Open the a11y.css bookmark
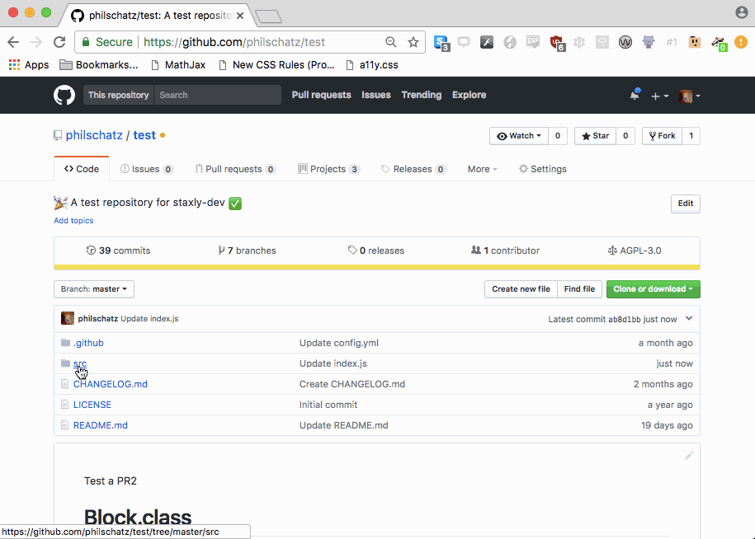This screenshot has width=755, height=539. click(x=372, y=65)
